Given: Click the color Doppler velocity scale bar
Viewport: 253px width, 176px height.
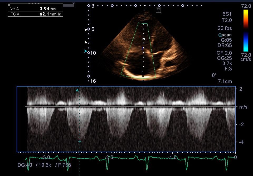Looking at the screenshot, I should point(246,31).
